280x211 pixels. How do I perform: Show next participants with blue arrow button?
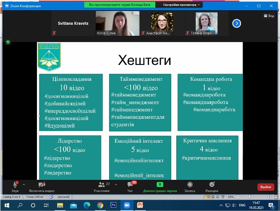pyautogui.click(x=237, y=23)
